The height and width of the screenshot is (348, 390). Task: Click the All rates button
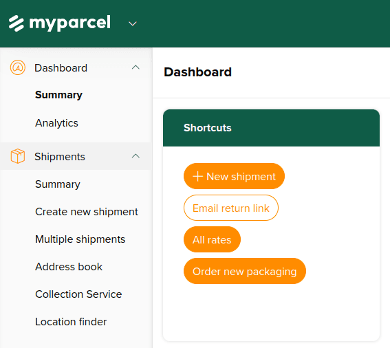click(x=212, y=239)
